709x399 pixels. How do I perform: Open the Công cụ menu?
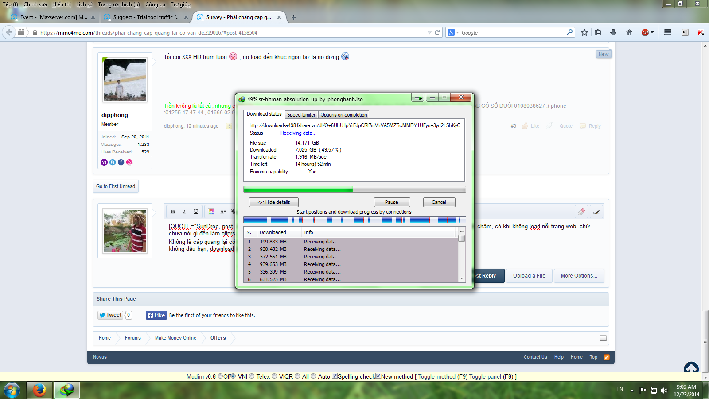[x=155, y=4]
